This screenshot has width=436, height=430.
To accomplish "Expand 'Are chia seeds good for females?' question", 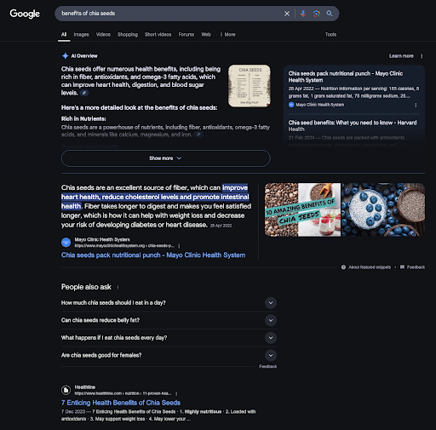I will point(169,355).
